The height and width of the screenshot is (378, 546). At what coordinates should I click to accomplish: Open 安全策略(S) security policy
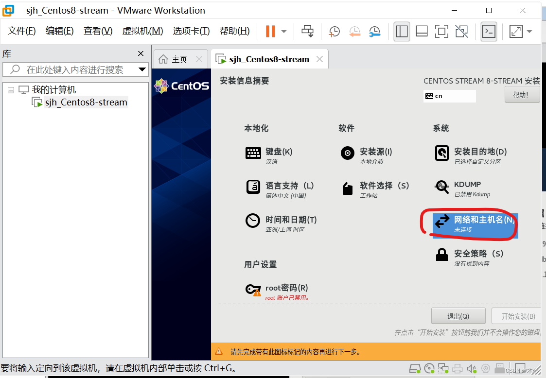pos(469,258)
